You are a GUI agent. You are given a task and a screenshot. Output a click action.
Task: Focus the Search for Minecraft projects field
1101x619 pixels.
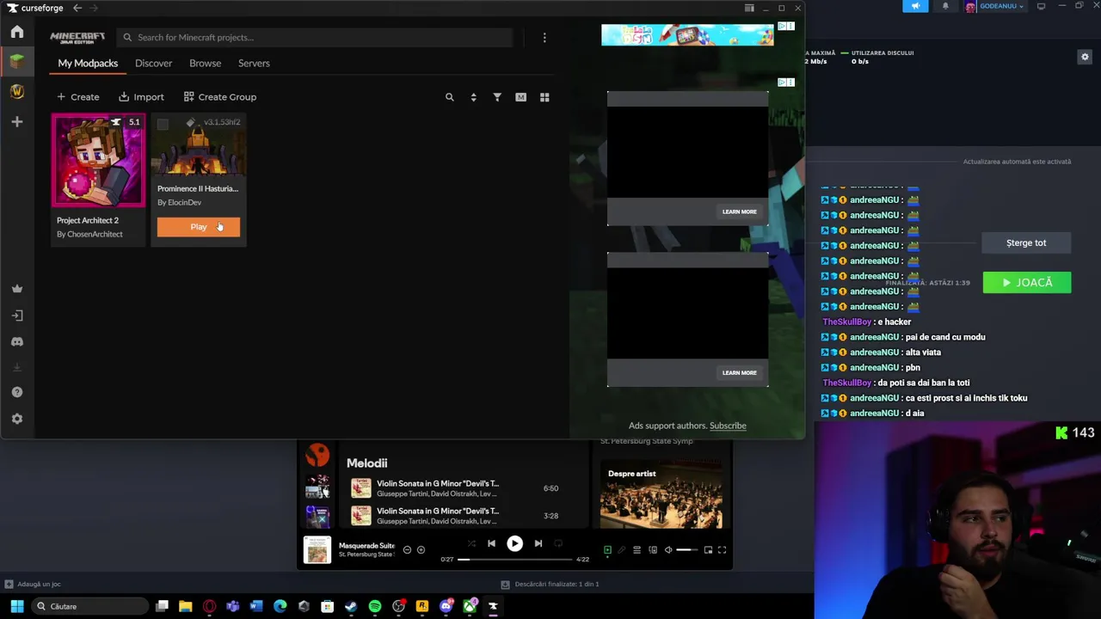pos(315,37)
